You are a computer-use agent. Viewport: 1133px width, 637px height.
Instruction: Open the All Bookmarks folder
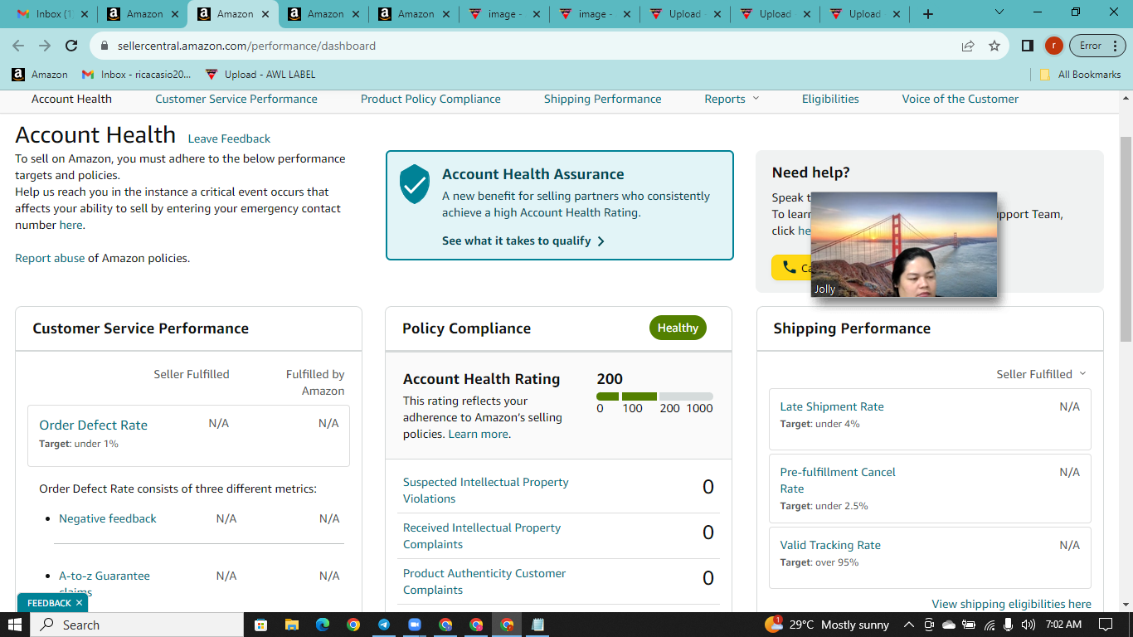(1081, 74)
